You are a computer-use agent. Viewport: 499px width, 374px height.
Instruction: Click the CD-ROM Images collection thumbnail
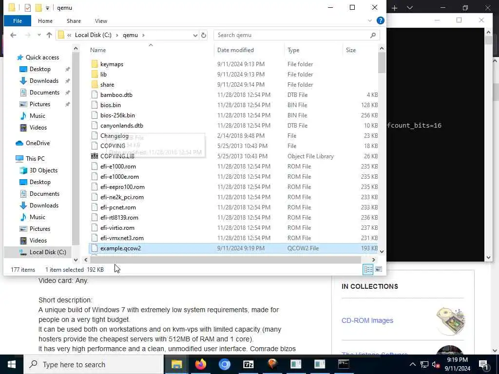point(450,320)
